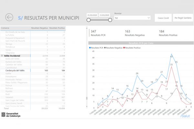Sort by the Resultats Positius column header
The width and height of the screenshot is (194, 129).
(57, 28)
